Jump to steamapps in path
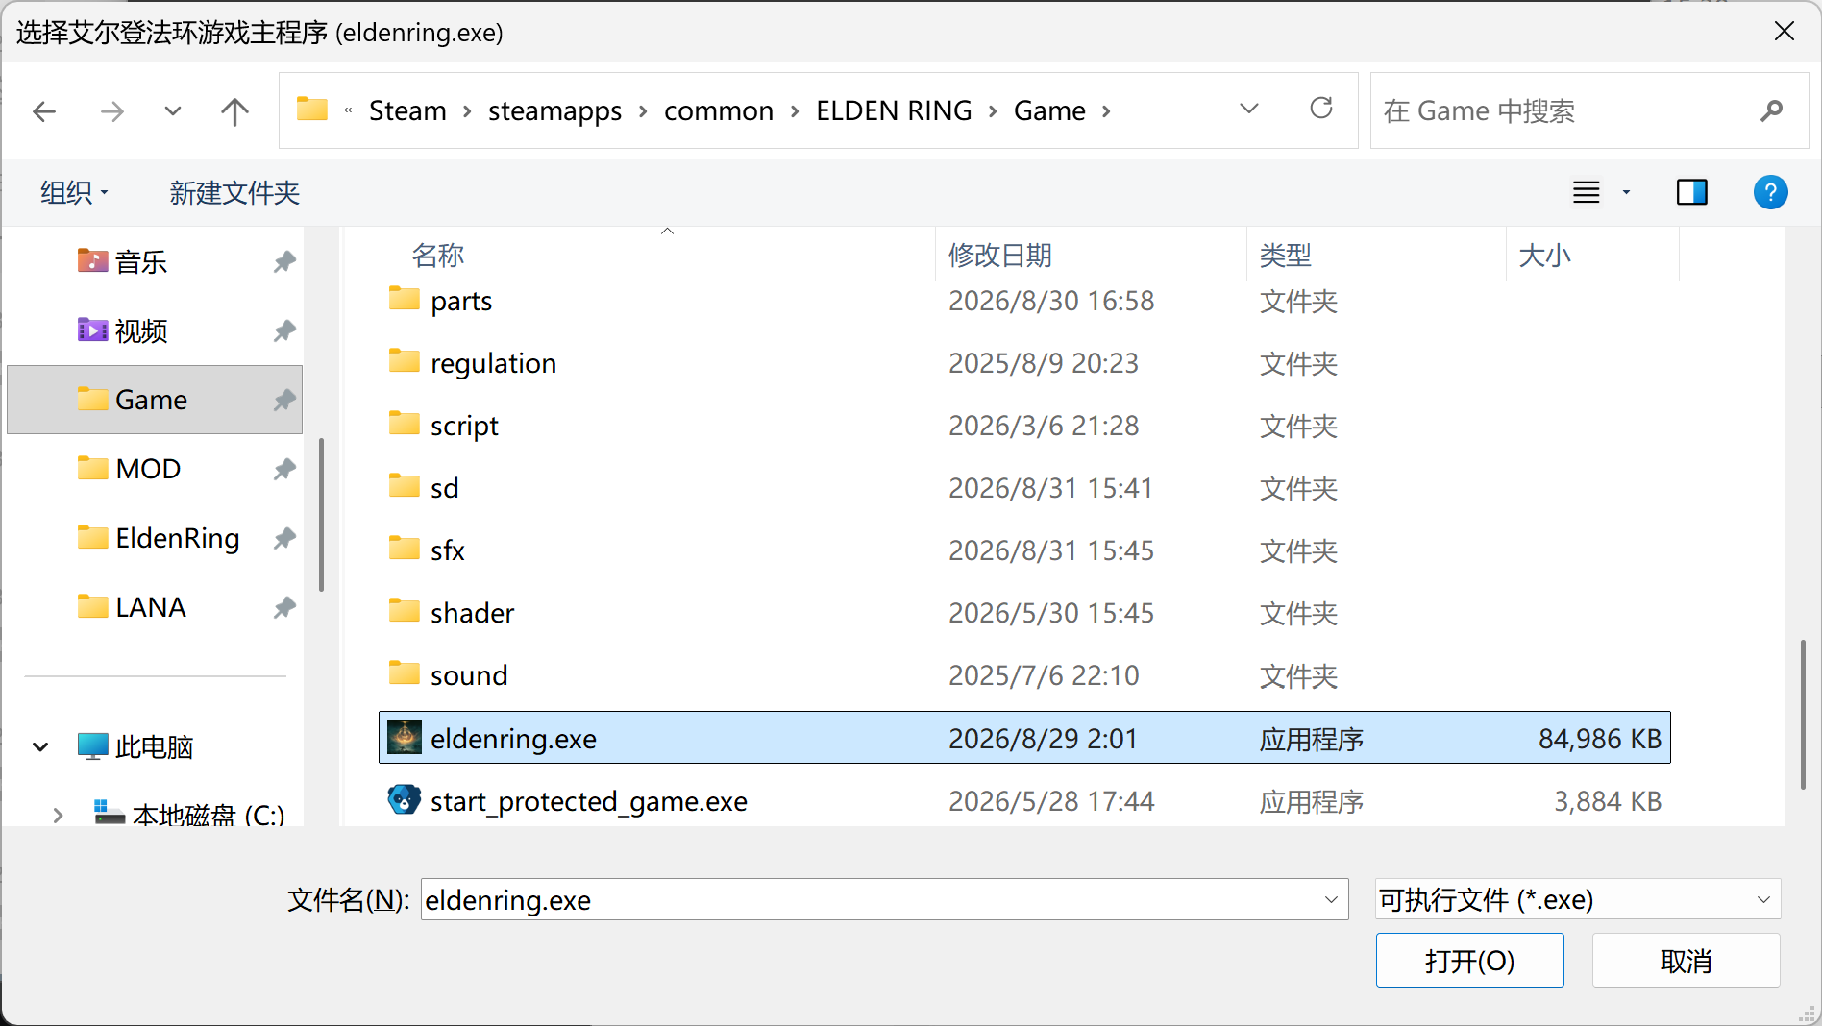 (554, 110)
